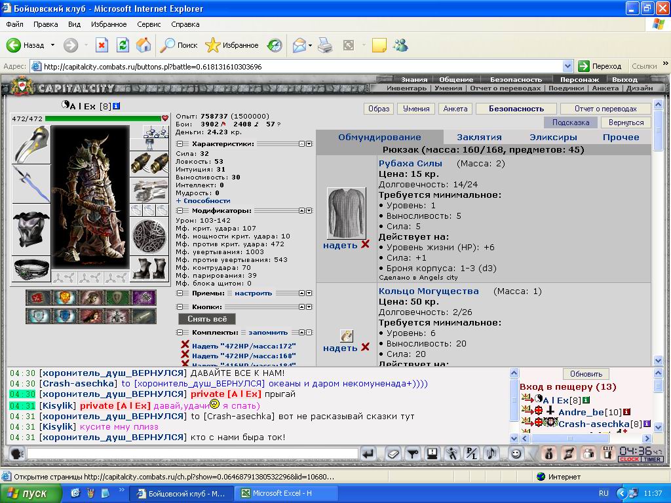Switch to the Заклятия tab
This screenshot has height=503, width=671.
click(479, 138)
